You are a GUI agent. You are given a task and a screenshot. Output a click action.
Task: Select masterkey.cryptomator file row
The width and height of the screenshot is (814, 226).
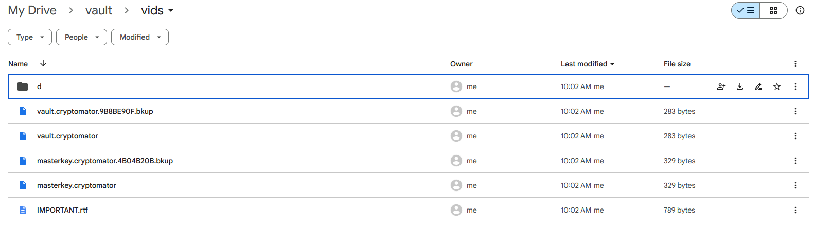(x=409, y=185)
